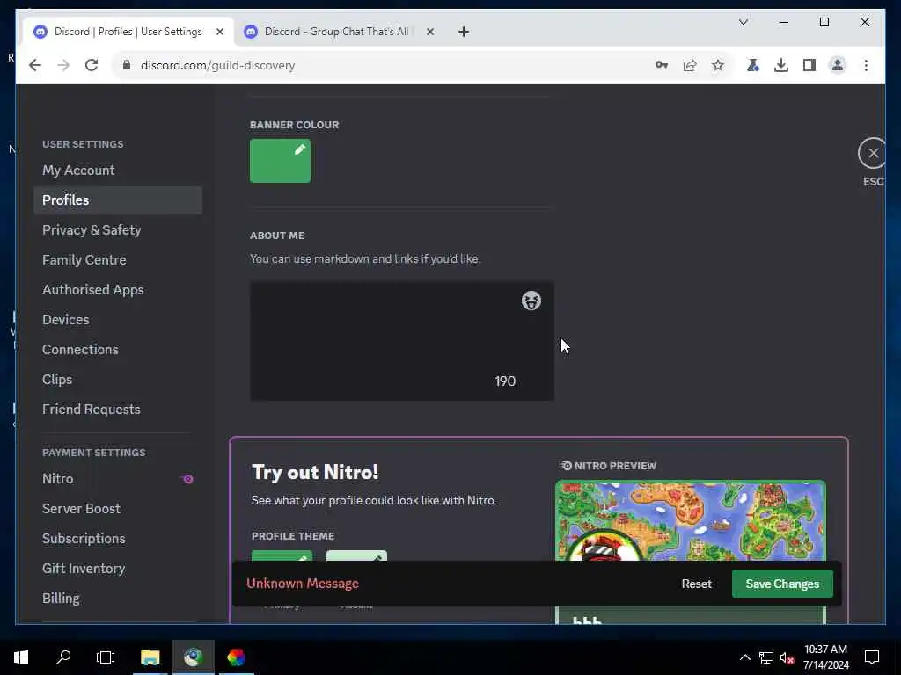
Task: Pick the accent profile theme colour
Action: 357,556
